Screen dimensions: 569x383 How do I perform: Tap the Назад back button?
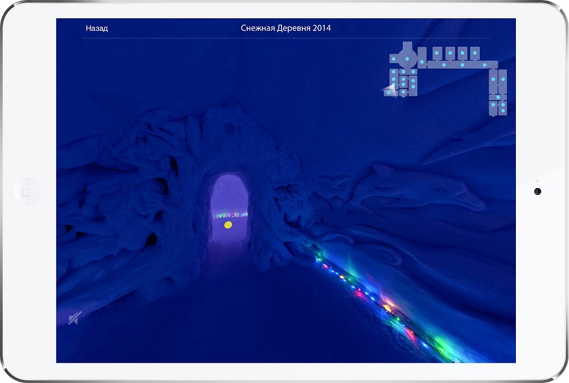pyautogui.click(x=97, y=28)
